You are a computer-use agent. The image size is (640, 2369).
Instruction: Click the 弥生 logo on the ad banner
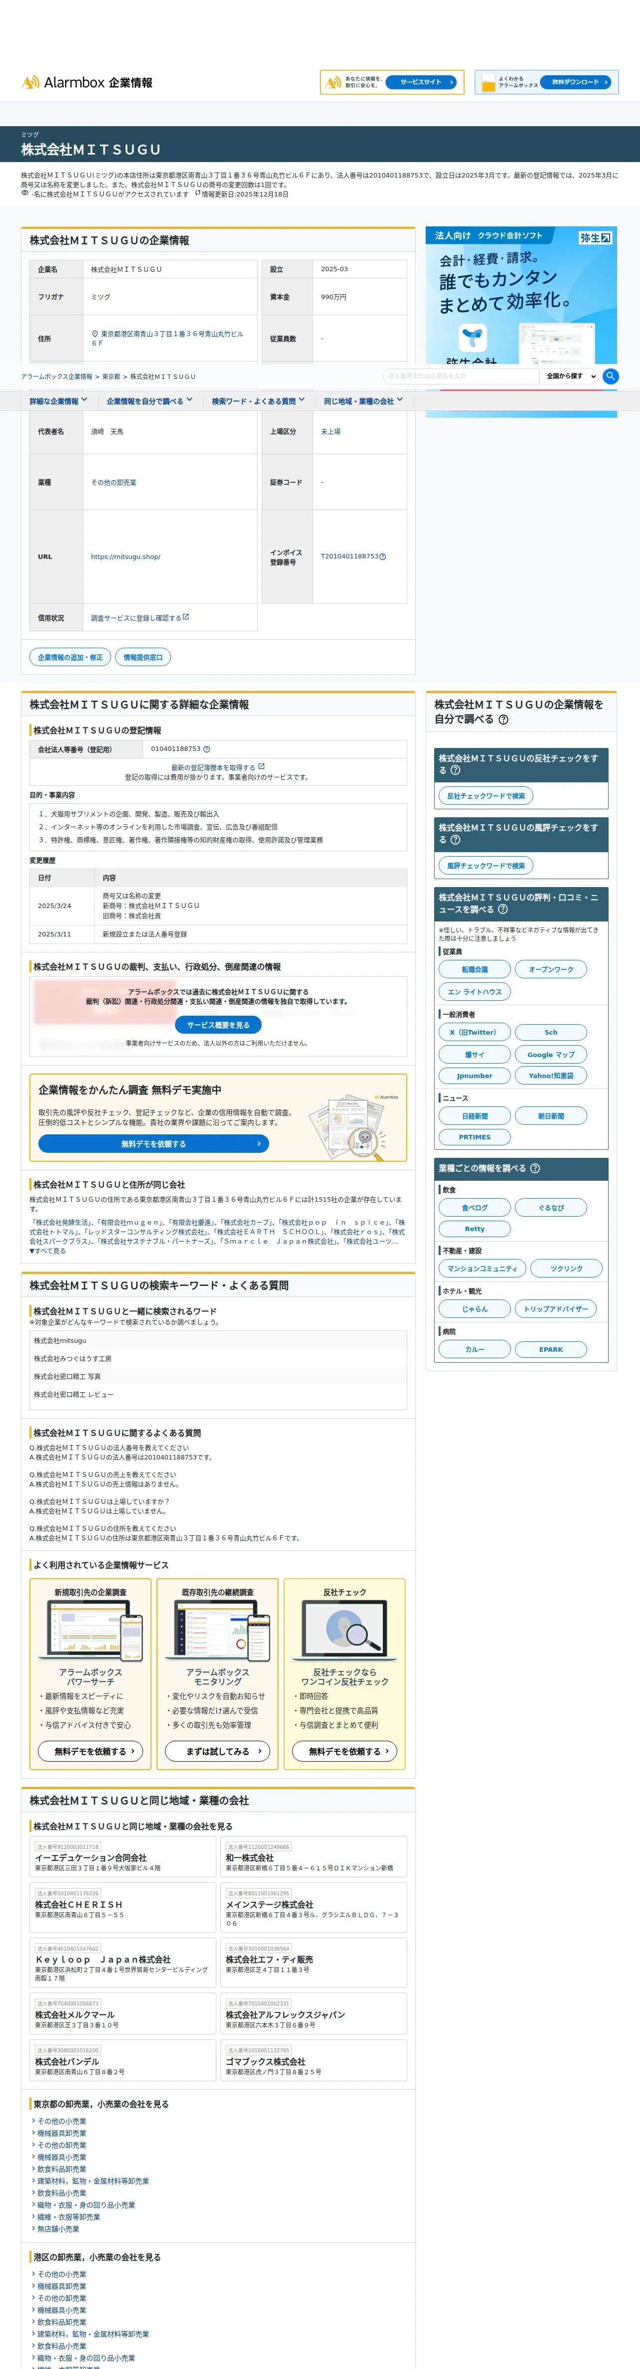point(595,238)
